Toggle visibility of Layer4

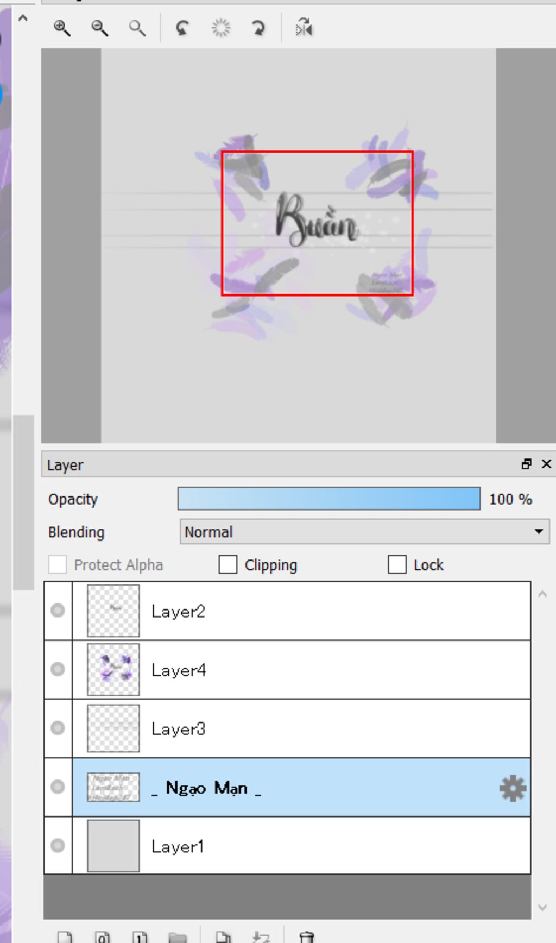[58, 669]
